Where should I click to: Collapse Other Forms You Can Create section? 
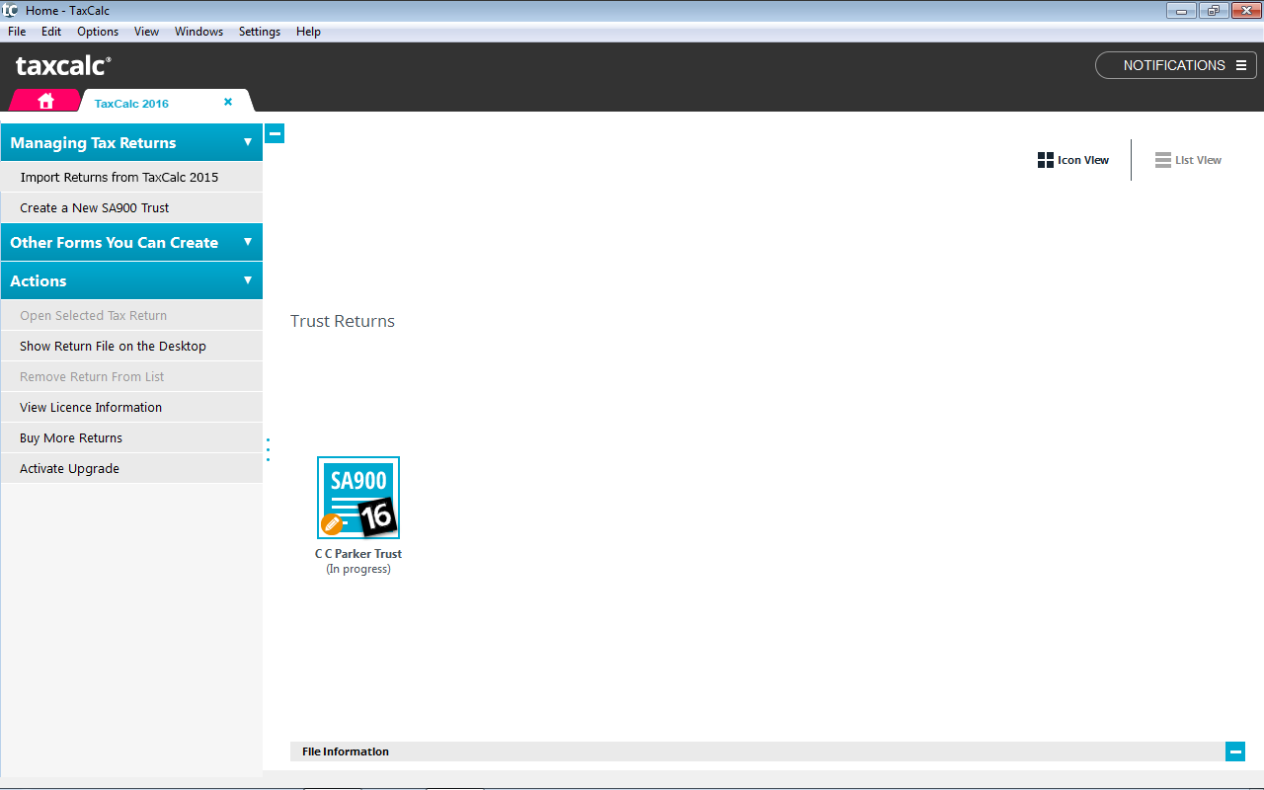(x=248, y=242)
